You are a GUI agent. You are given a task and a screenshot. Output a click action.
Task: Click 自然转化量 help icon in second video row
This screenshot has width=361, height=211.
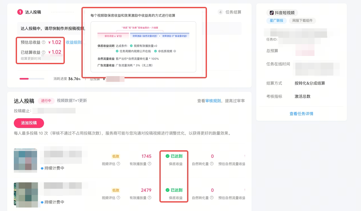coord(212,198)
